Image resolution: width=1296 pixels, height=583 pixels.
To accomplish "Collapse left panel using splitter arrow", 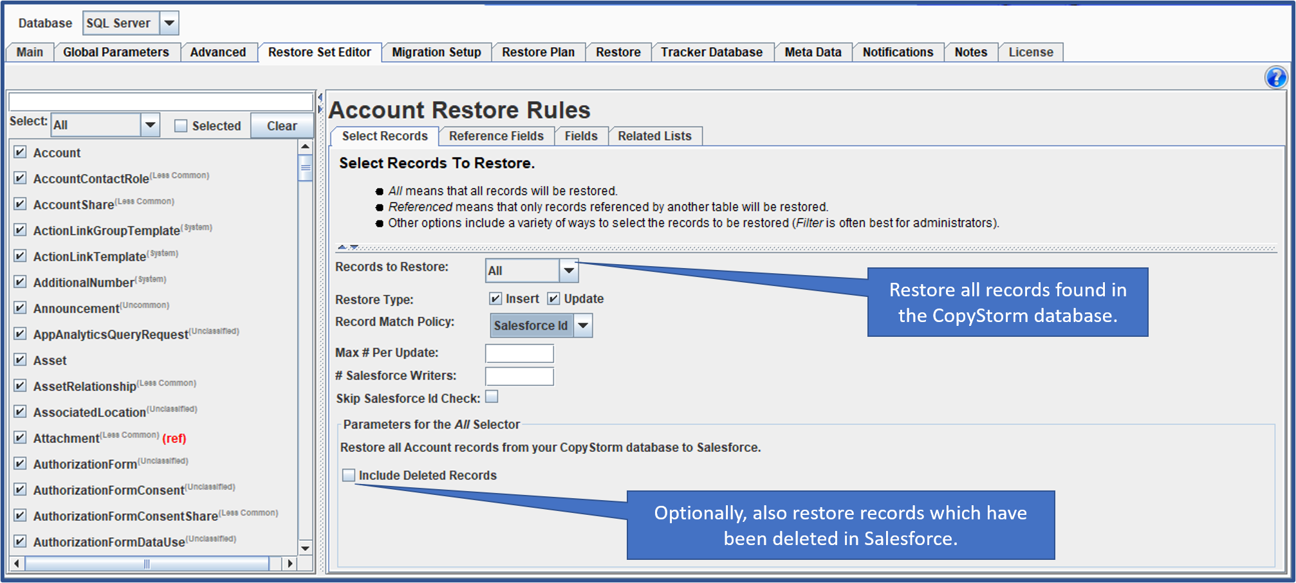I will click(x=320, y=97).
